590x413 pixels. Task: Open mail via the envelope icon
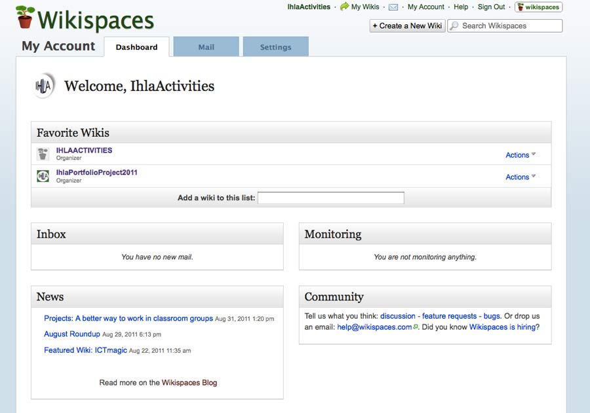(393, 7)
